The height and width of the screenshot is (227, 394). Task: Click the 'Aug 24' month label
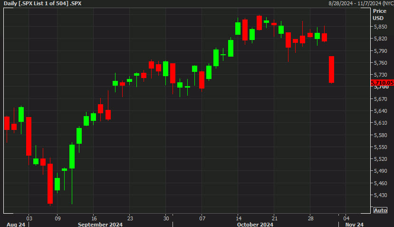[16, 224]
